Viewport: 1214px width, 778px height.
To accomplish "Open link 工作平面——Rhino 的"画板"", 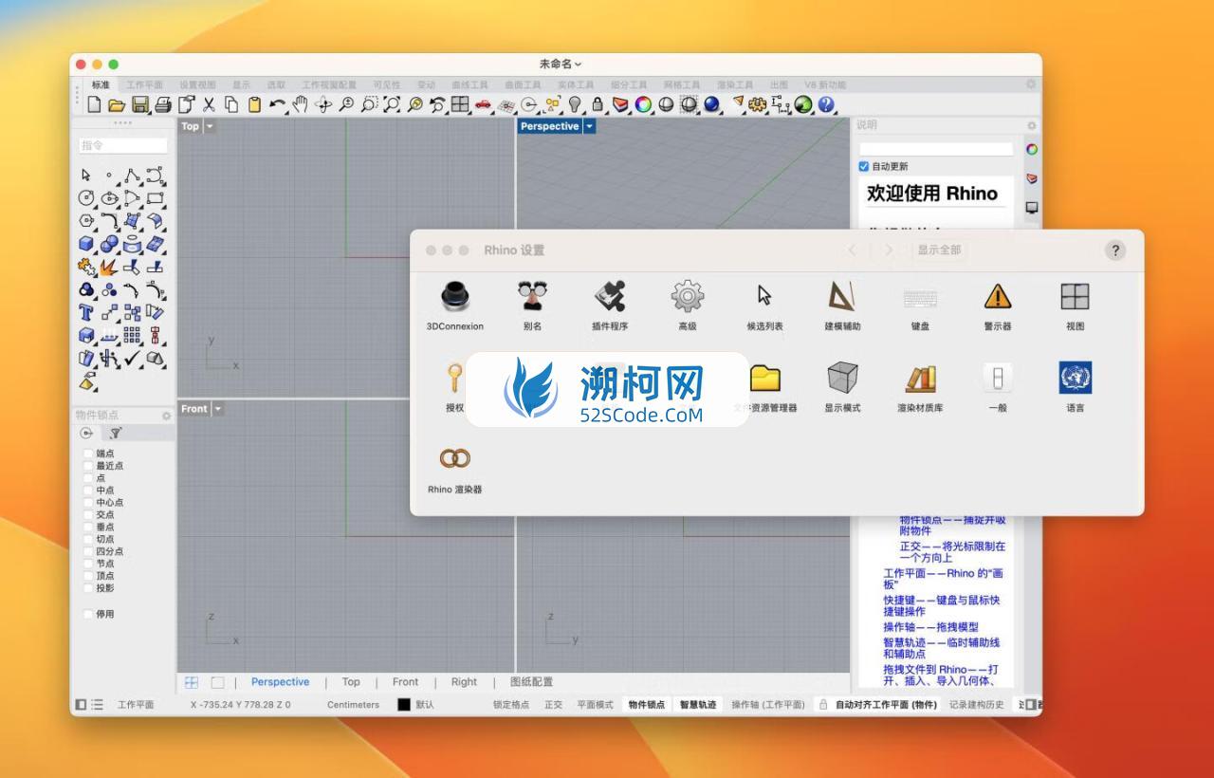I will 944,579.
